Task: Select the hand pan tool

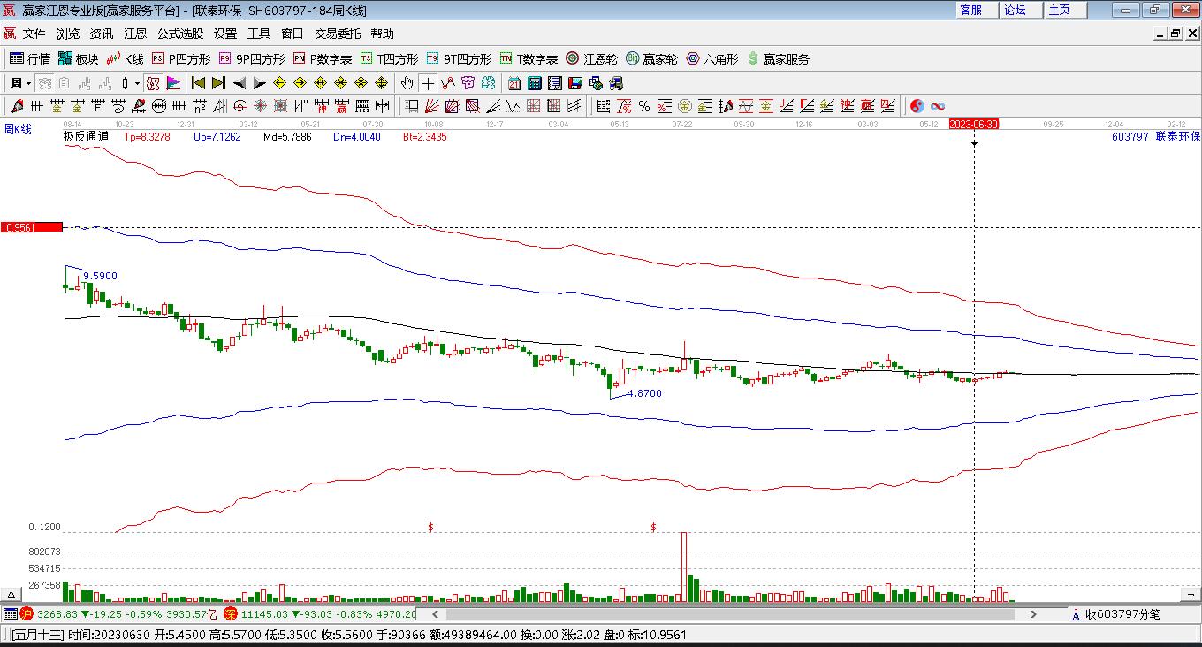Action: 407,83
